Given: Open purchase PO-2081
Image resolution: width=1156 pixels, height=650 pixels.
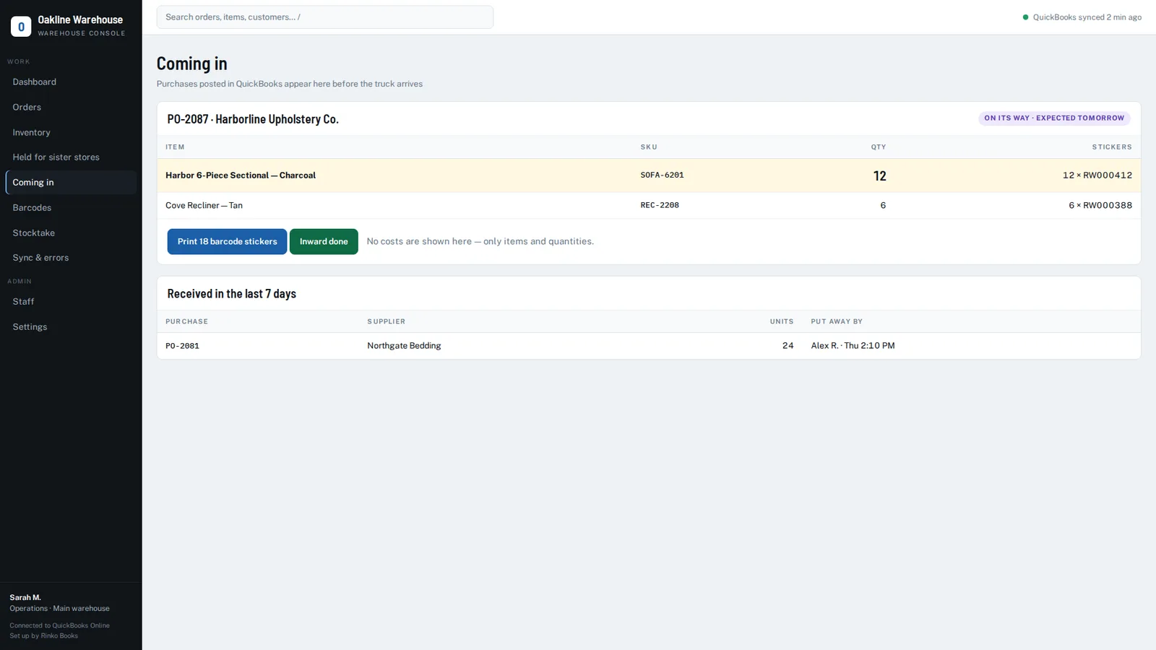Looking at the screenshot, I should coord(182,347).
